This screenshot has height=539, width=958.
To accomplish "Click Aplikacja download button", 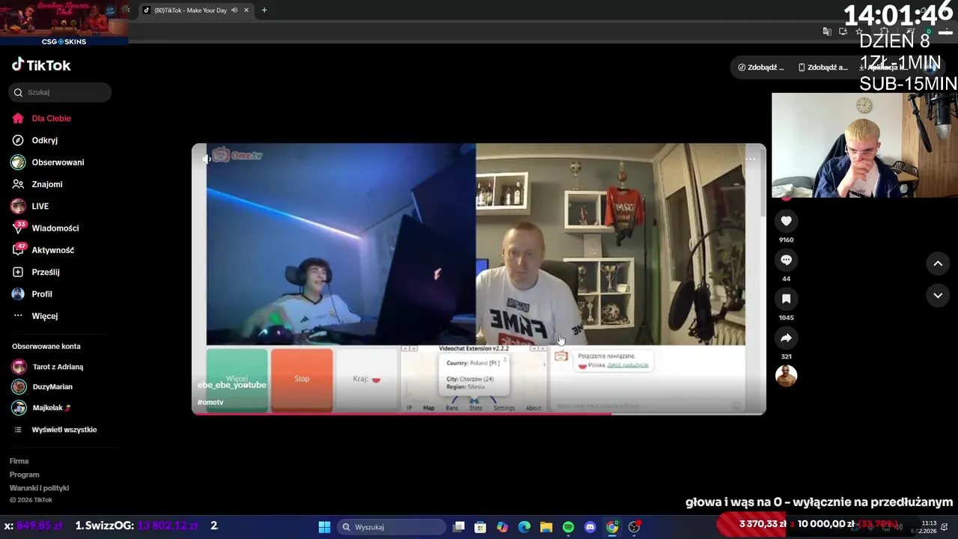I will [x=885, y=67].
